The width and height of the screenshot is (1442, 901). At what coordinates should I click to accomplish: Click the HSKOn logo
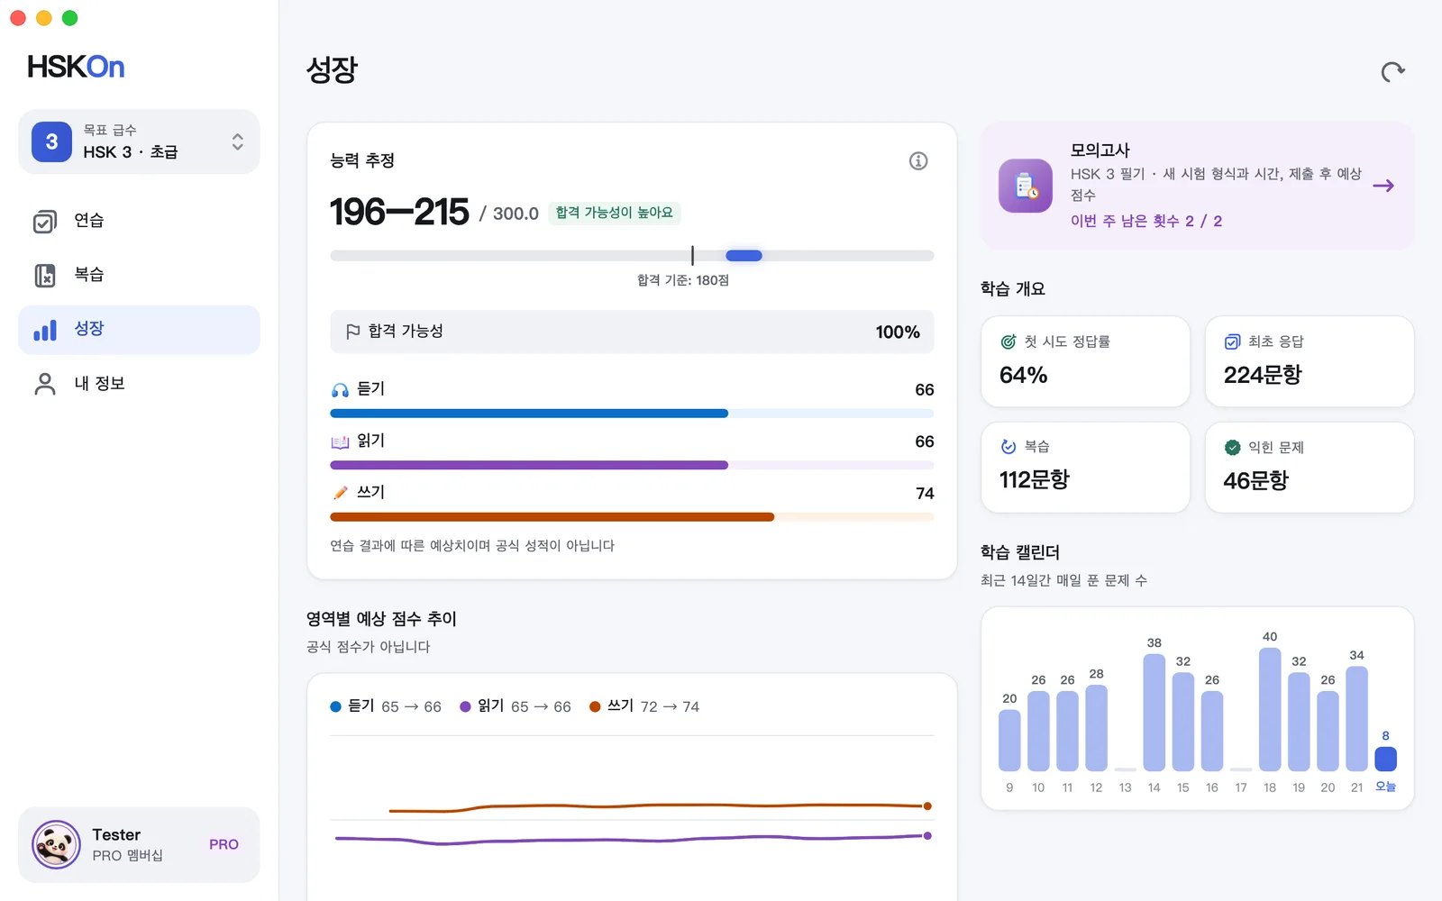pyautogui.click(x=76, y=67)
